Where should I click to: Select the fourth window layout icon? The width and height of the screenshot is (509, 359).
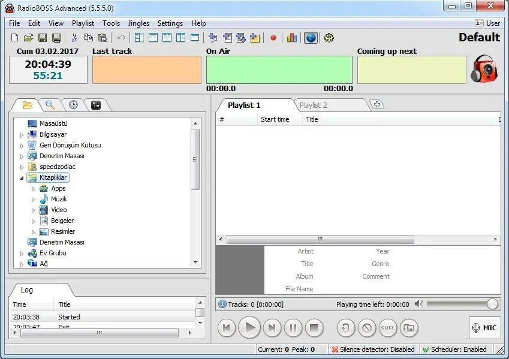[181, 38]
